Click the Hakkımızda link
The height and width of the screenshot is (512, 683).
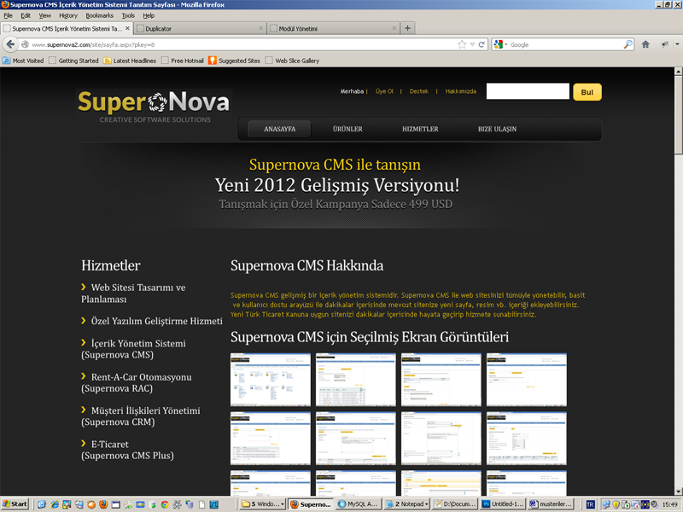(x=461, y=91)
